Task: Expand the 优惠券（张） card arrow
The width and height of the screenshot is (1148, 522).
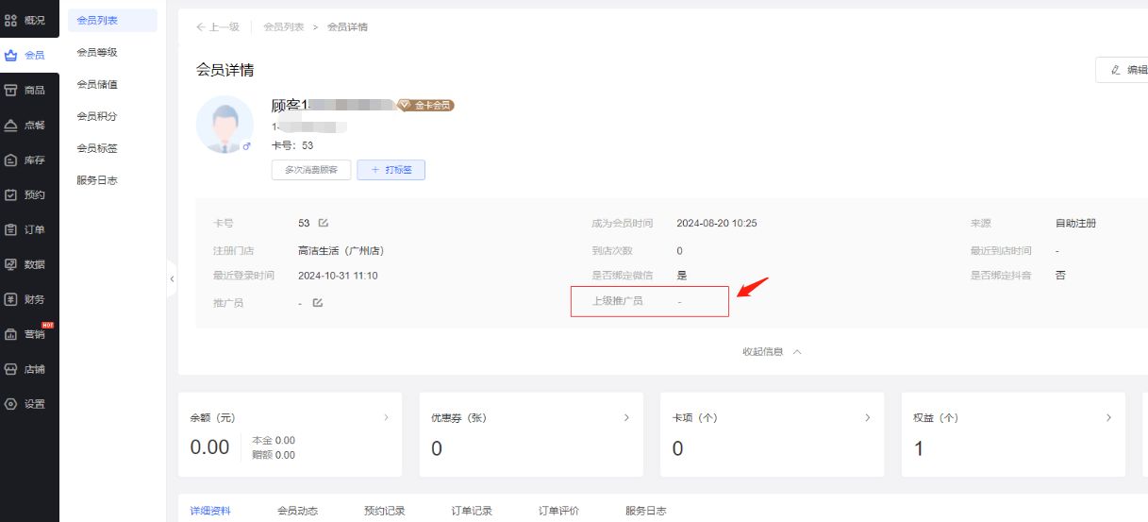Action: coord(627,417)
